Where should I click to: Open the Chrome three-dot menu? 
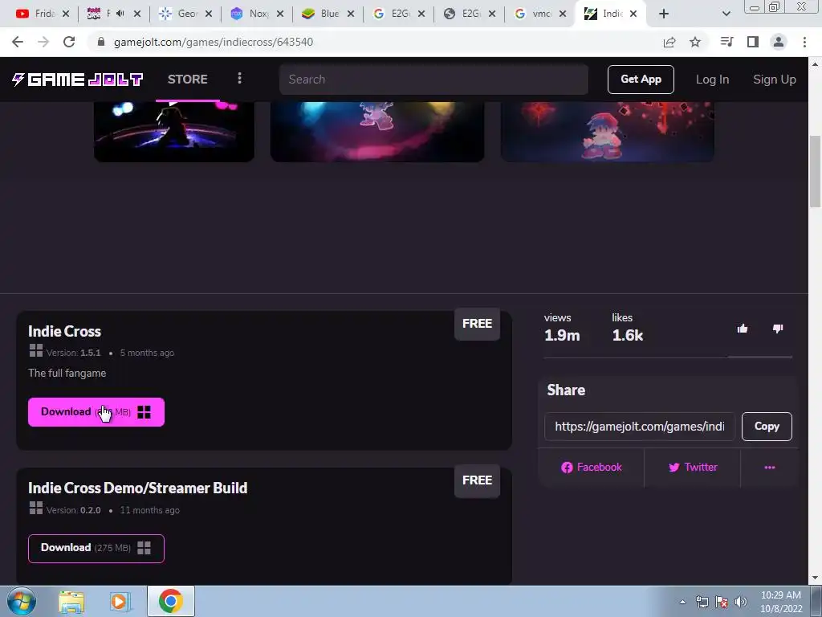click(x=804, y=42)
